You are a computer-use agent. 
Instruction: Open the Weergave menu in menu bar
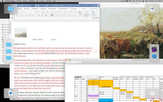tap(32, 1)
